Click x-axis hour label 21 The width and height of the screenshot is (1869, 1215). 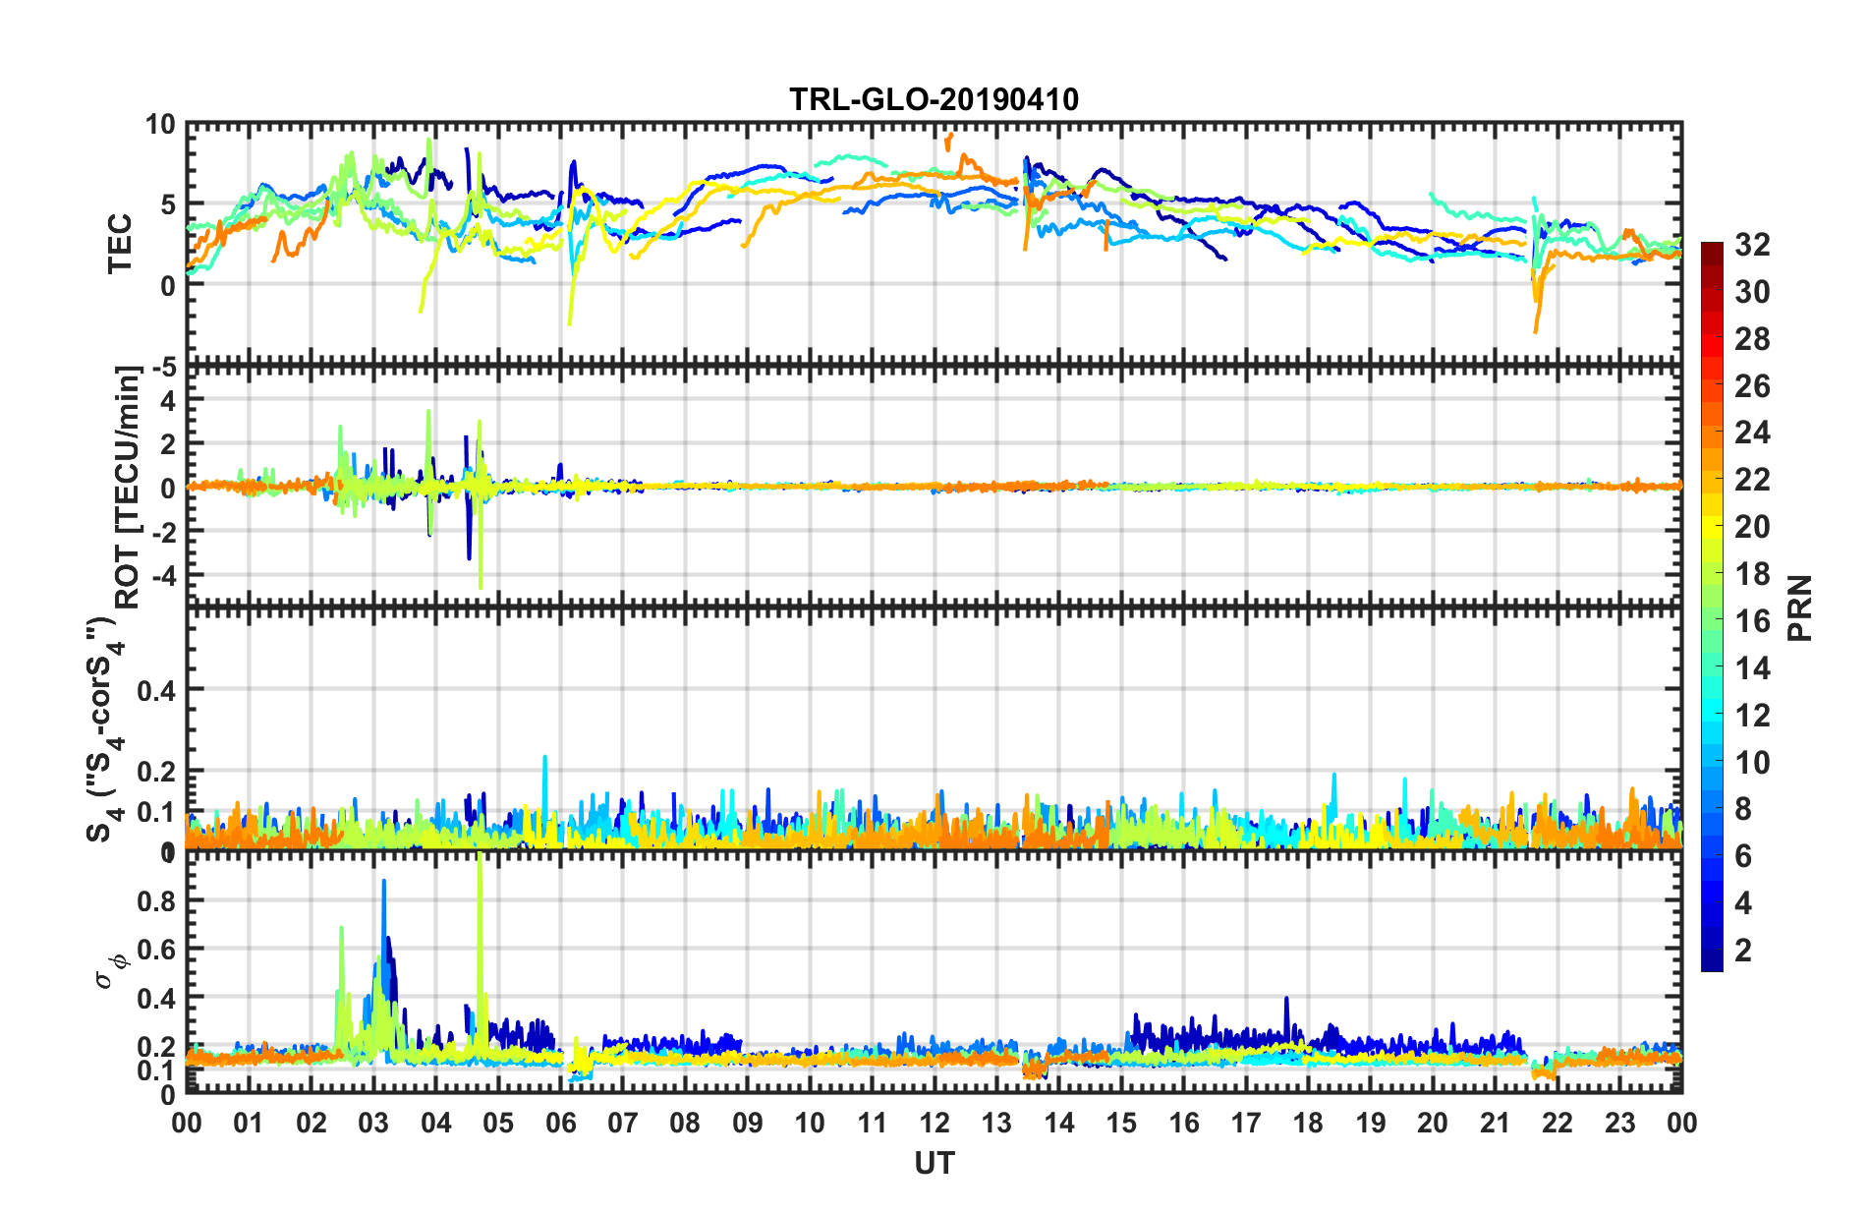coord(1495,1123)
